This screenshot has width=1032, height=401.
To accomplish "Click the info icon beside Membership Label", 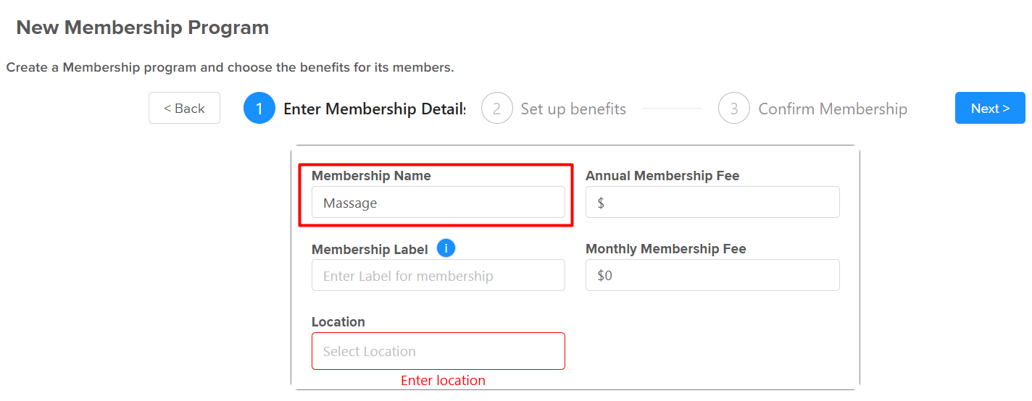I will tap(446, 248).
